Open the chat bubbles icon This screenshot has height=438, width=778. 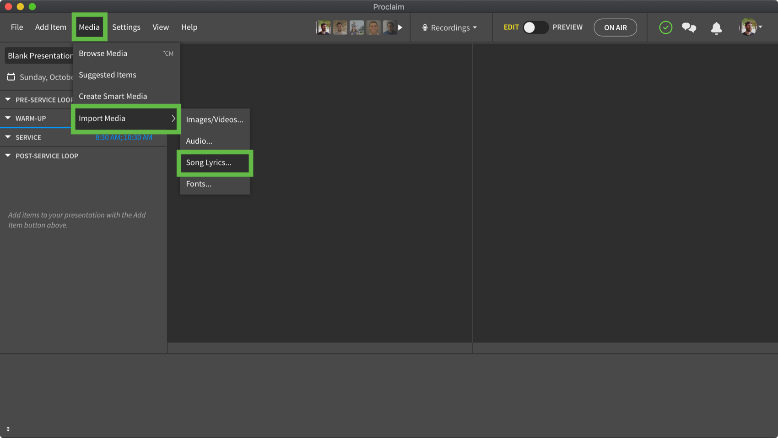[689, 27]
